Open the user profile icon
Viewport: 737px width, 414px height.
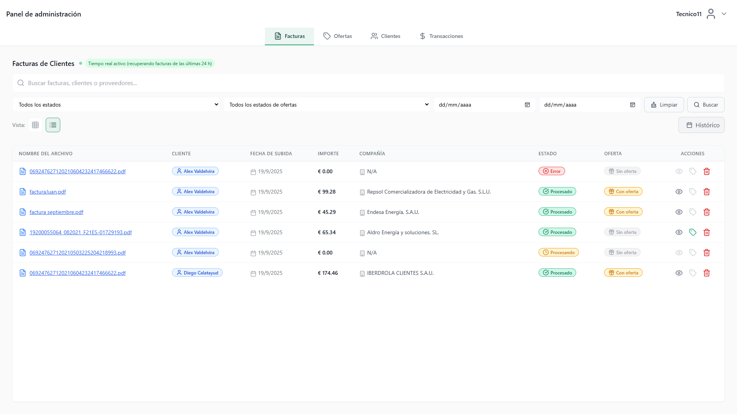pyautogui.click(x=711, y=14)
